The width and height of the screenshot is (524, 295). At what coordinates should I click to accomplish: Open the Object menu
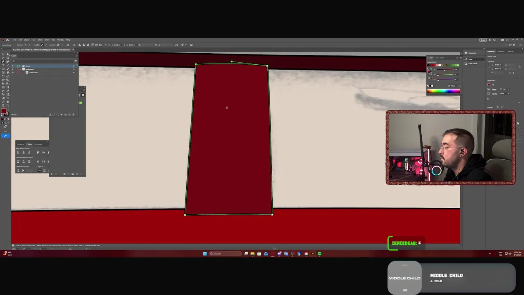coord(27,40)
